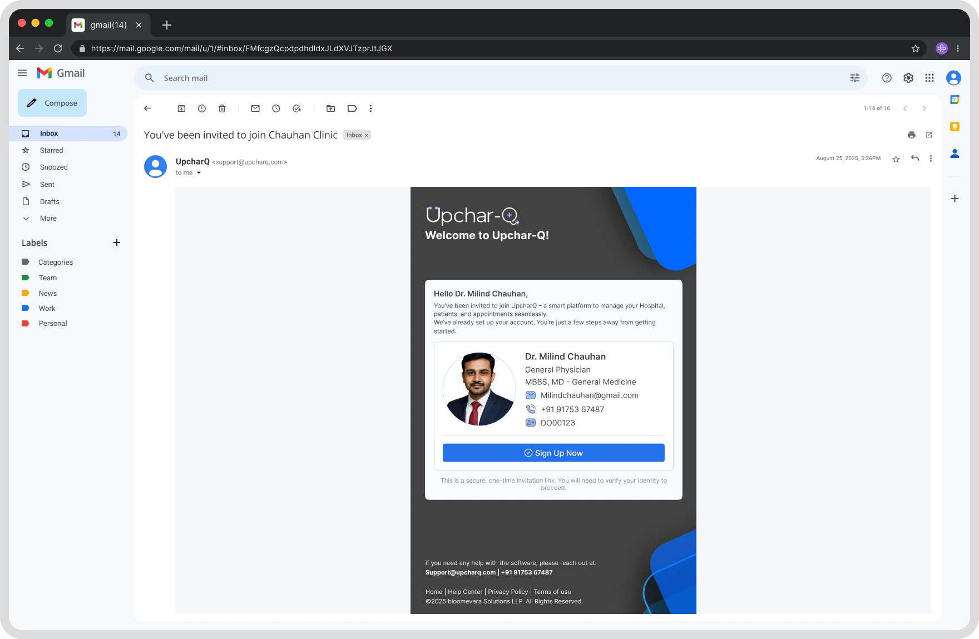Open Gmail Settings gear
979x639 pixels.
click(908, 78)
